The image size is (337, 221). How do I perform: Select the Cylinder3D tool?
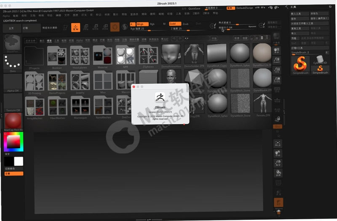tap(320, 60)
